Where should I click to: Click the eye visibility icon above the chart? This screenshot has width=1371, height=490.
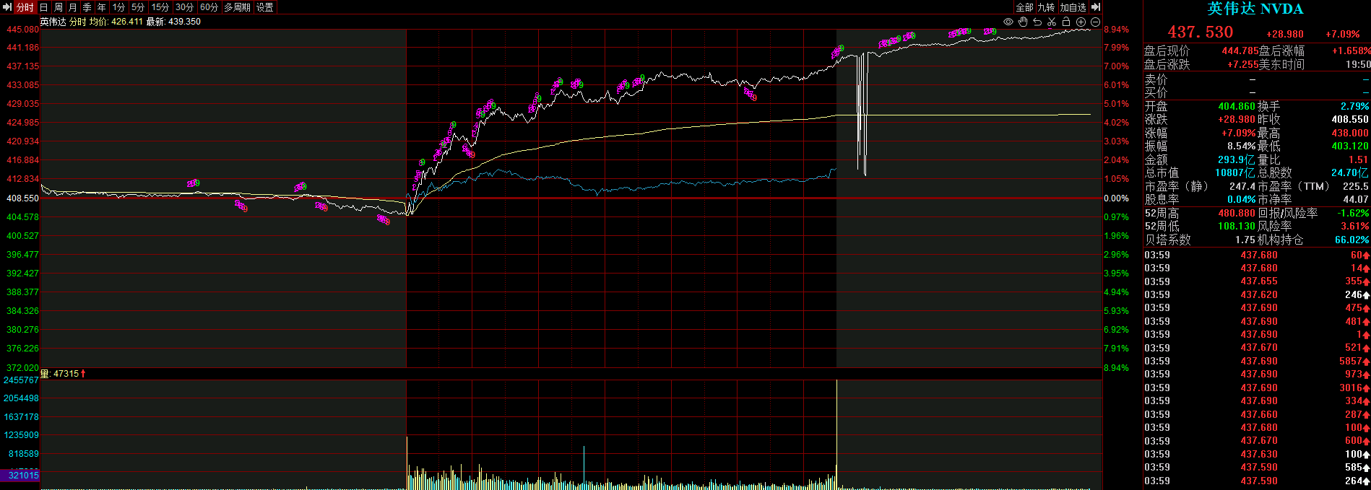1008,22
